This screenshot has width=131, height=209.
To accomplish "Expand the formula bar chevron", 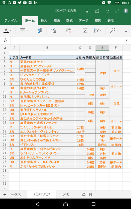I will pyautogui.click(x=127, y=40).
